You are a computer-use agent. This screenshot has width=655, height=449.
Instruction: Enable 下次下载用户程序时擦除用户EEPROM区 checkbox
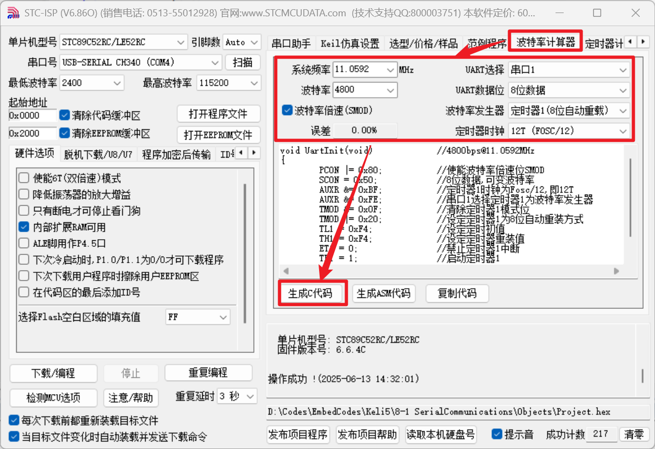tap(24, 276)
